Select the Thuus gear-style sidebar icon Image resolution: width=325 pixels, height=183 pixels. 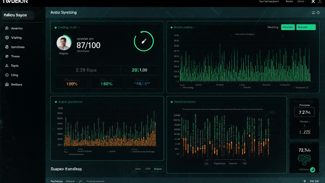coord(7,56)
